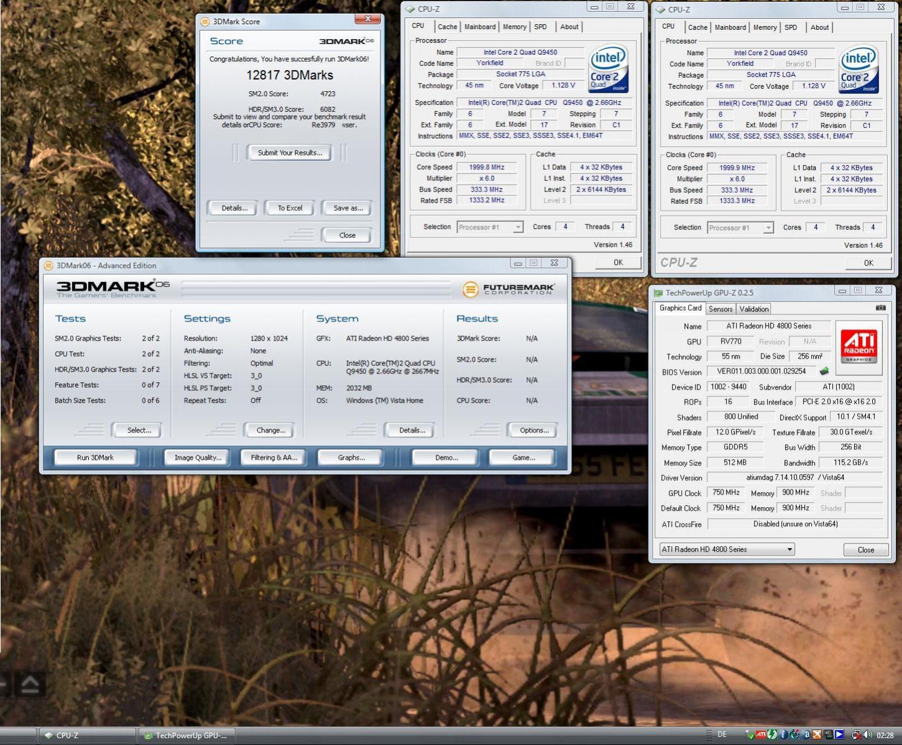Click OK in the right CPU-Z window
The height and width of the screenshot is (745, 902).
coord(868,263)
